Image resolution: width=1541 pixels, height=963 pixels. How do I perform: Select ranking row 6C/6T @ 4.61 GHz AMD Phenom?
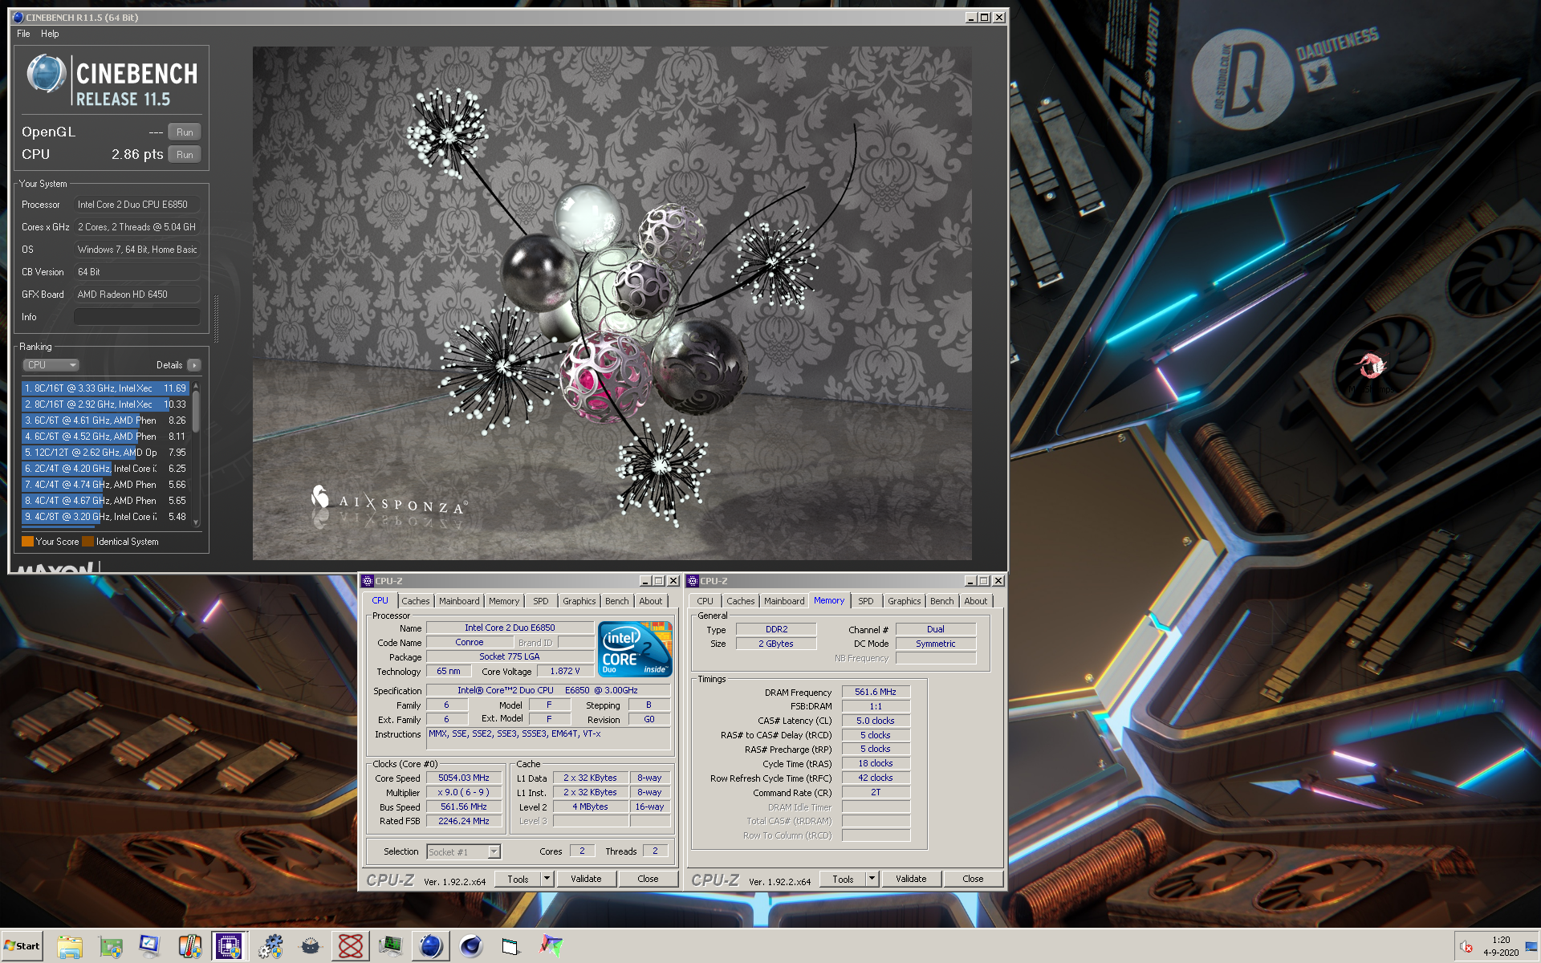pyautogui.click(x=105, y=421)
